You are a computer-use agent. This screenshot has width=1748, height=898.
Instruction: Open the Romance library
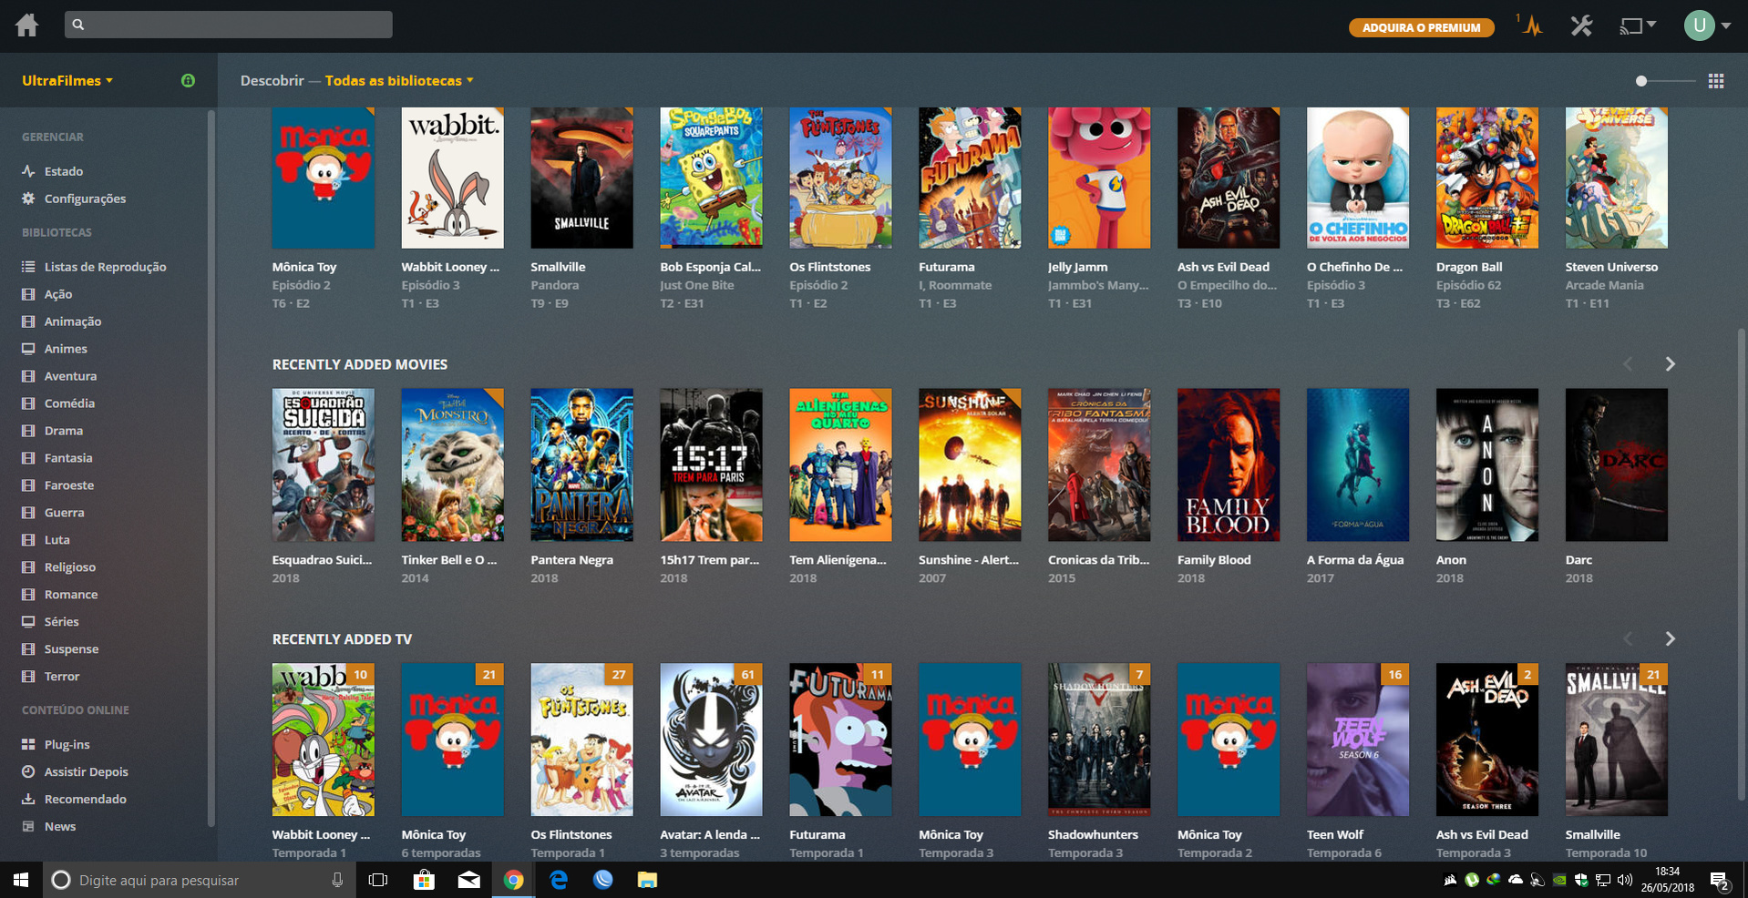[71, 595]
